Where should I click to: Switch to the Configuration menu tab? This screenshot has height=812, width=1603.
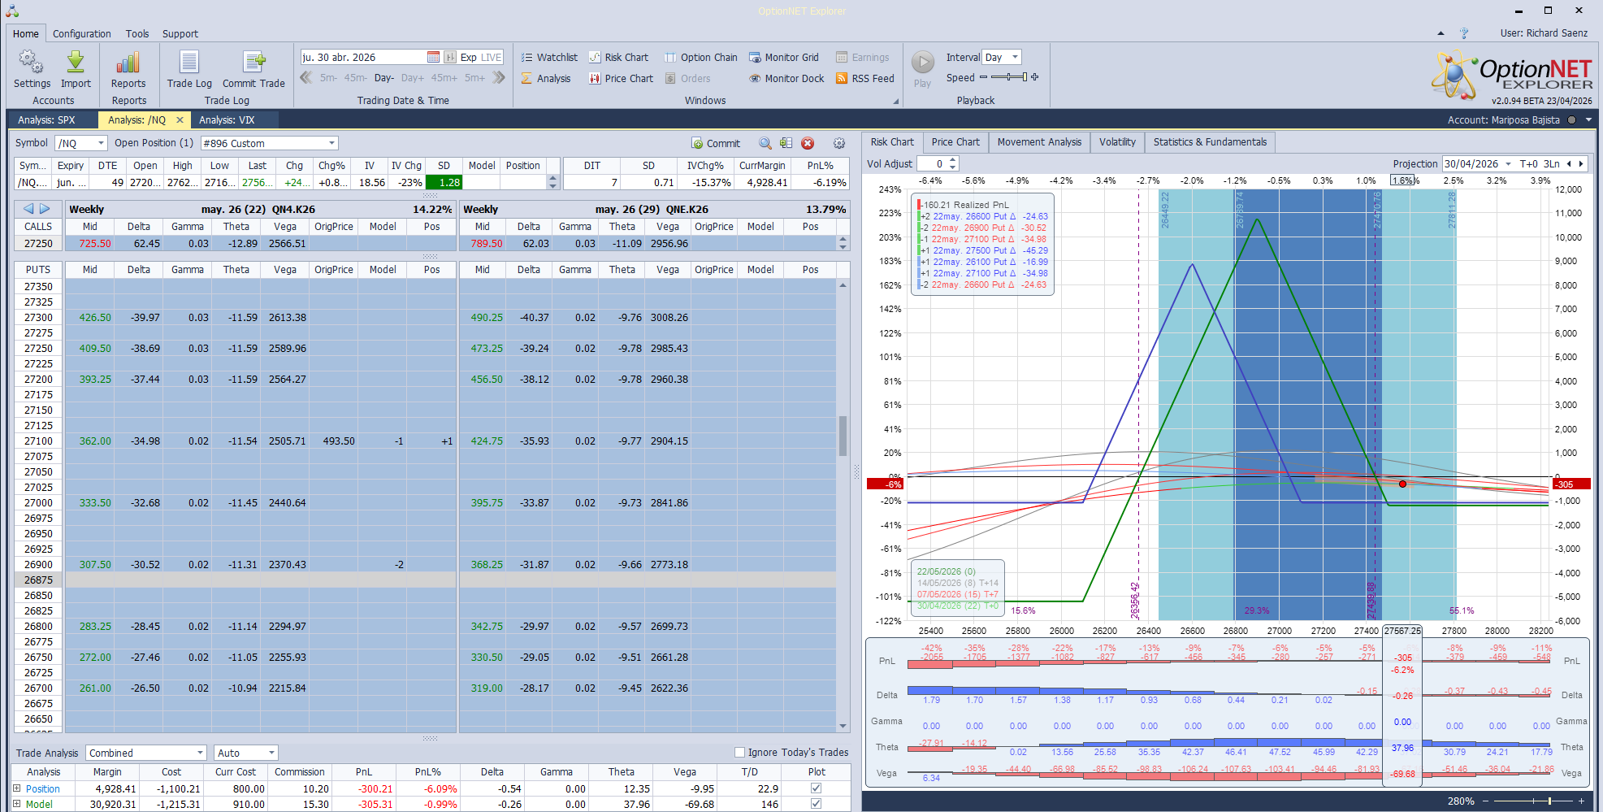point(82,33)
